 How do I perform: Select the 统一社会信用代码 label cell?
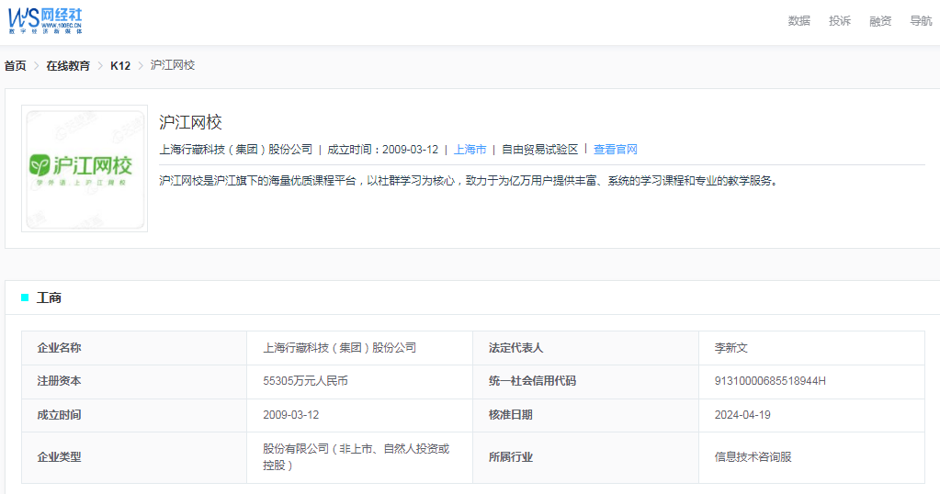(x=585, y=381)
